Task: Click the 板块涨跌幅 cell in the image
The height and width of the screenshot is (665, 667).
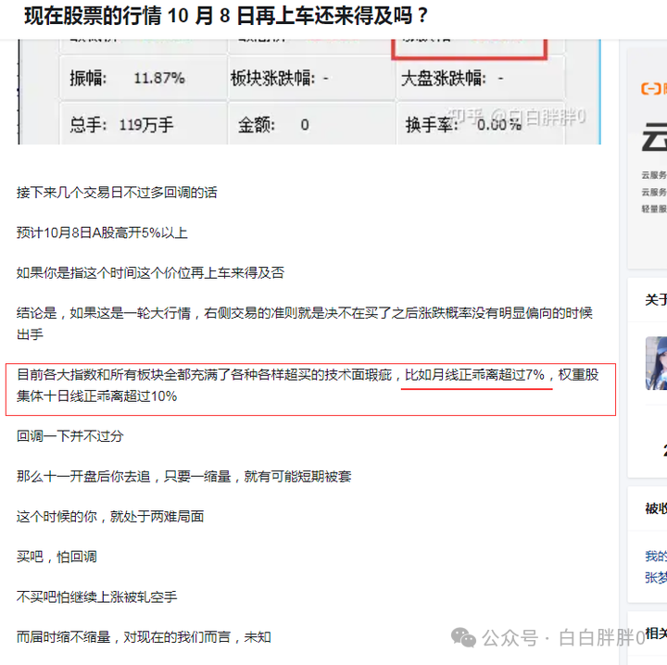Action: coord(312,78)
